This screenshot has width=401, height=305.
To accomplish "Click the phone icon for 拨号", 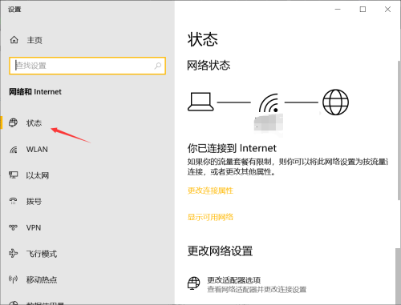I will click(13, 201).
